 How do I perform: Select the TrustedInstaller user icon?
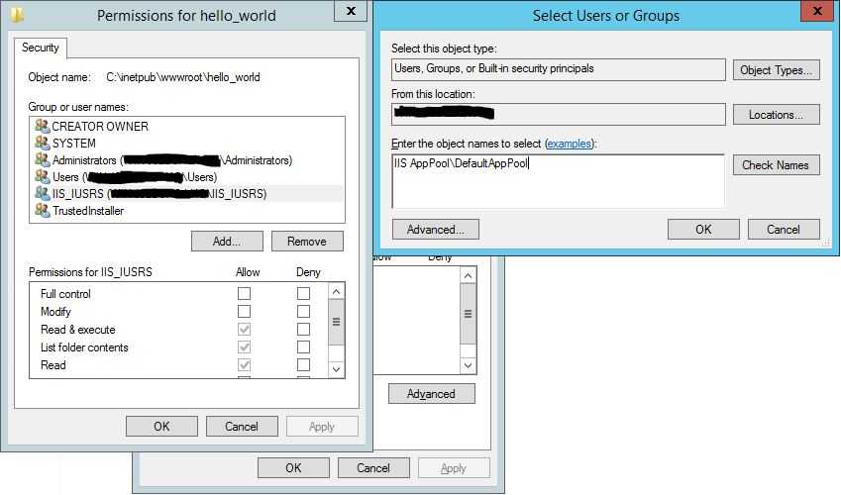43,210
